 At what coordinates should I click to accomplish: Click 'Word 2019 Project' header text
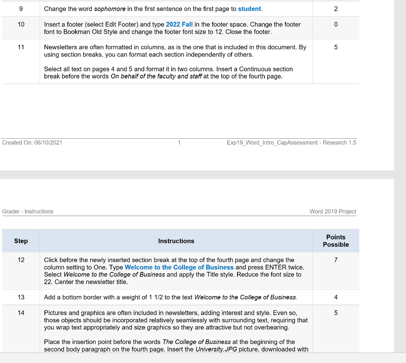[x=333, y=211]
